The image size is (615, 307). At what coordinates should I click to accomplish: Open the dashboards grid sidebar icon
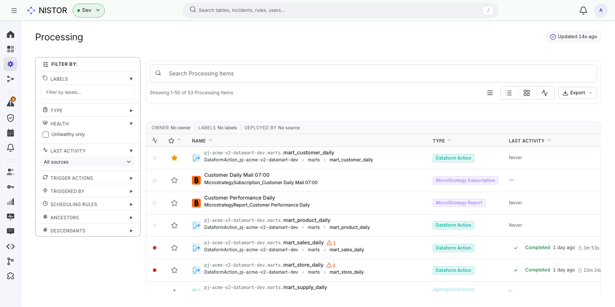pyautogui.click(x=11, y=49)
